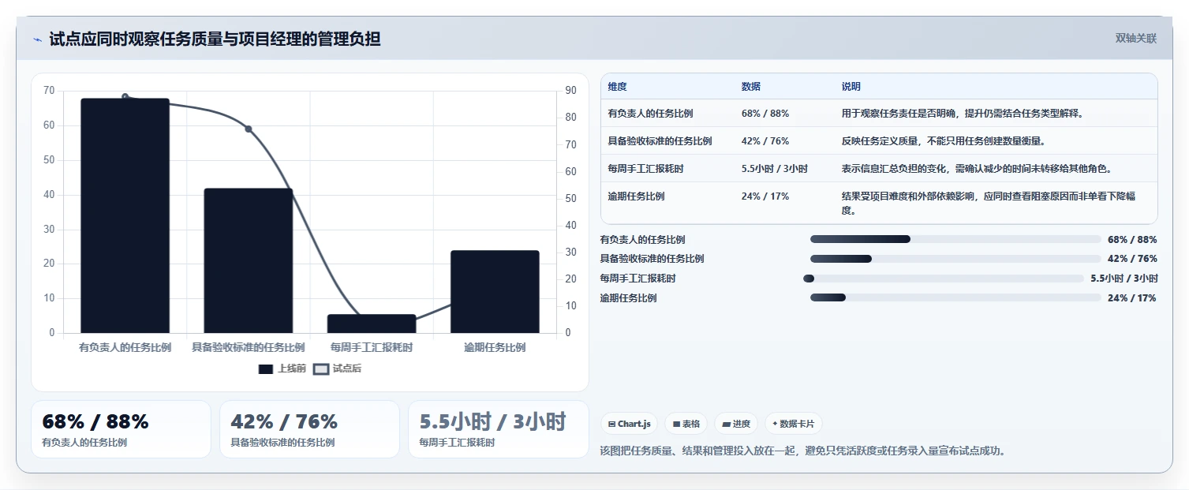This screenshot has width=1189, height=490.
Task: Click the 逾期任务比例 label in progress list
Action: point(628,297)
